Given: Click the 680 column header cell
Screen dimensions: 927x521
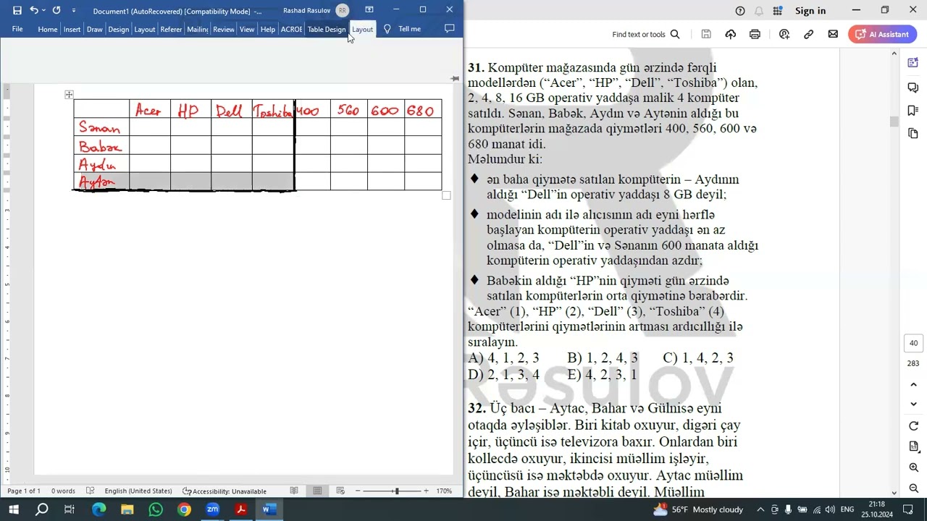Looking at the screenshot, I should 423,110.
